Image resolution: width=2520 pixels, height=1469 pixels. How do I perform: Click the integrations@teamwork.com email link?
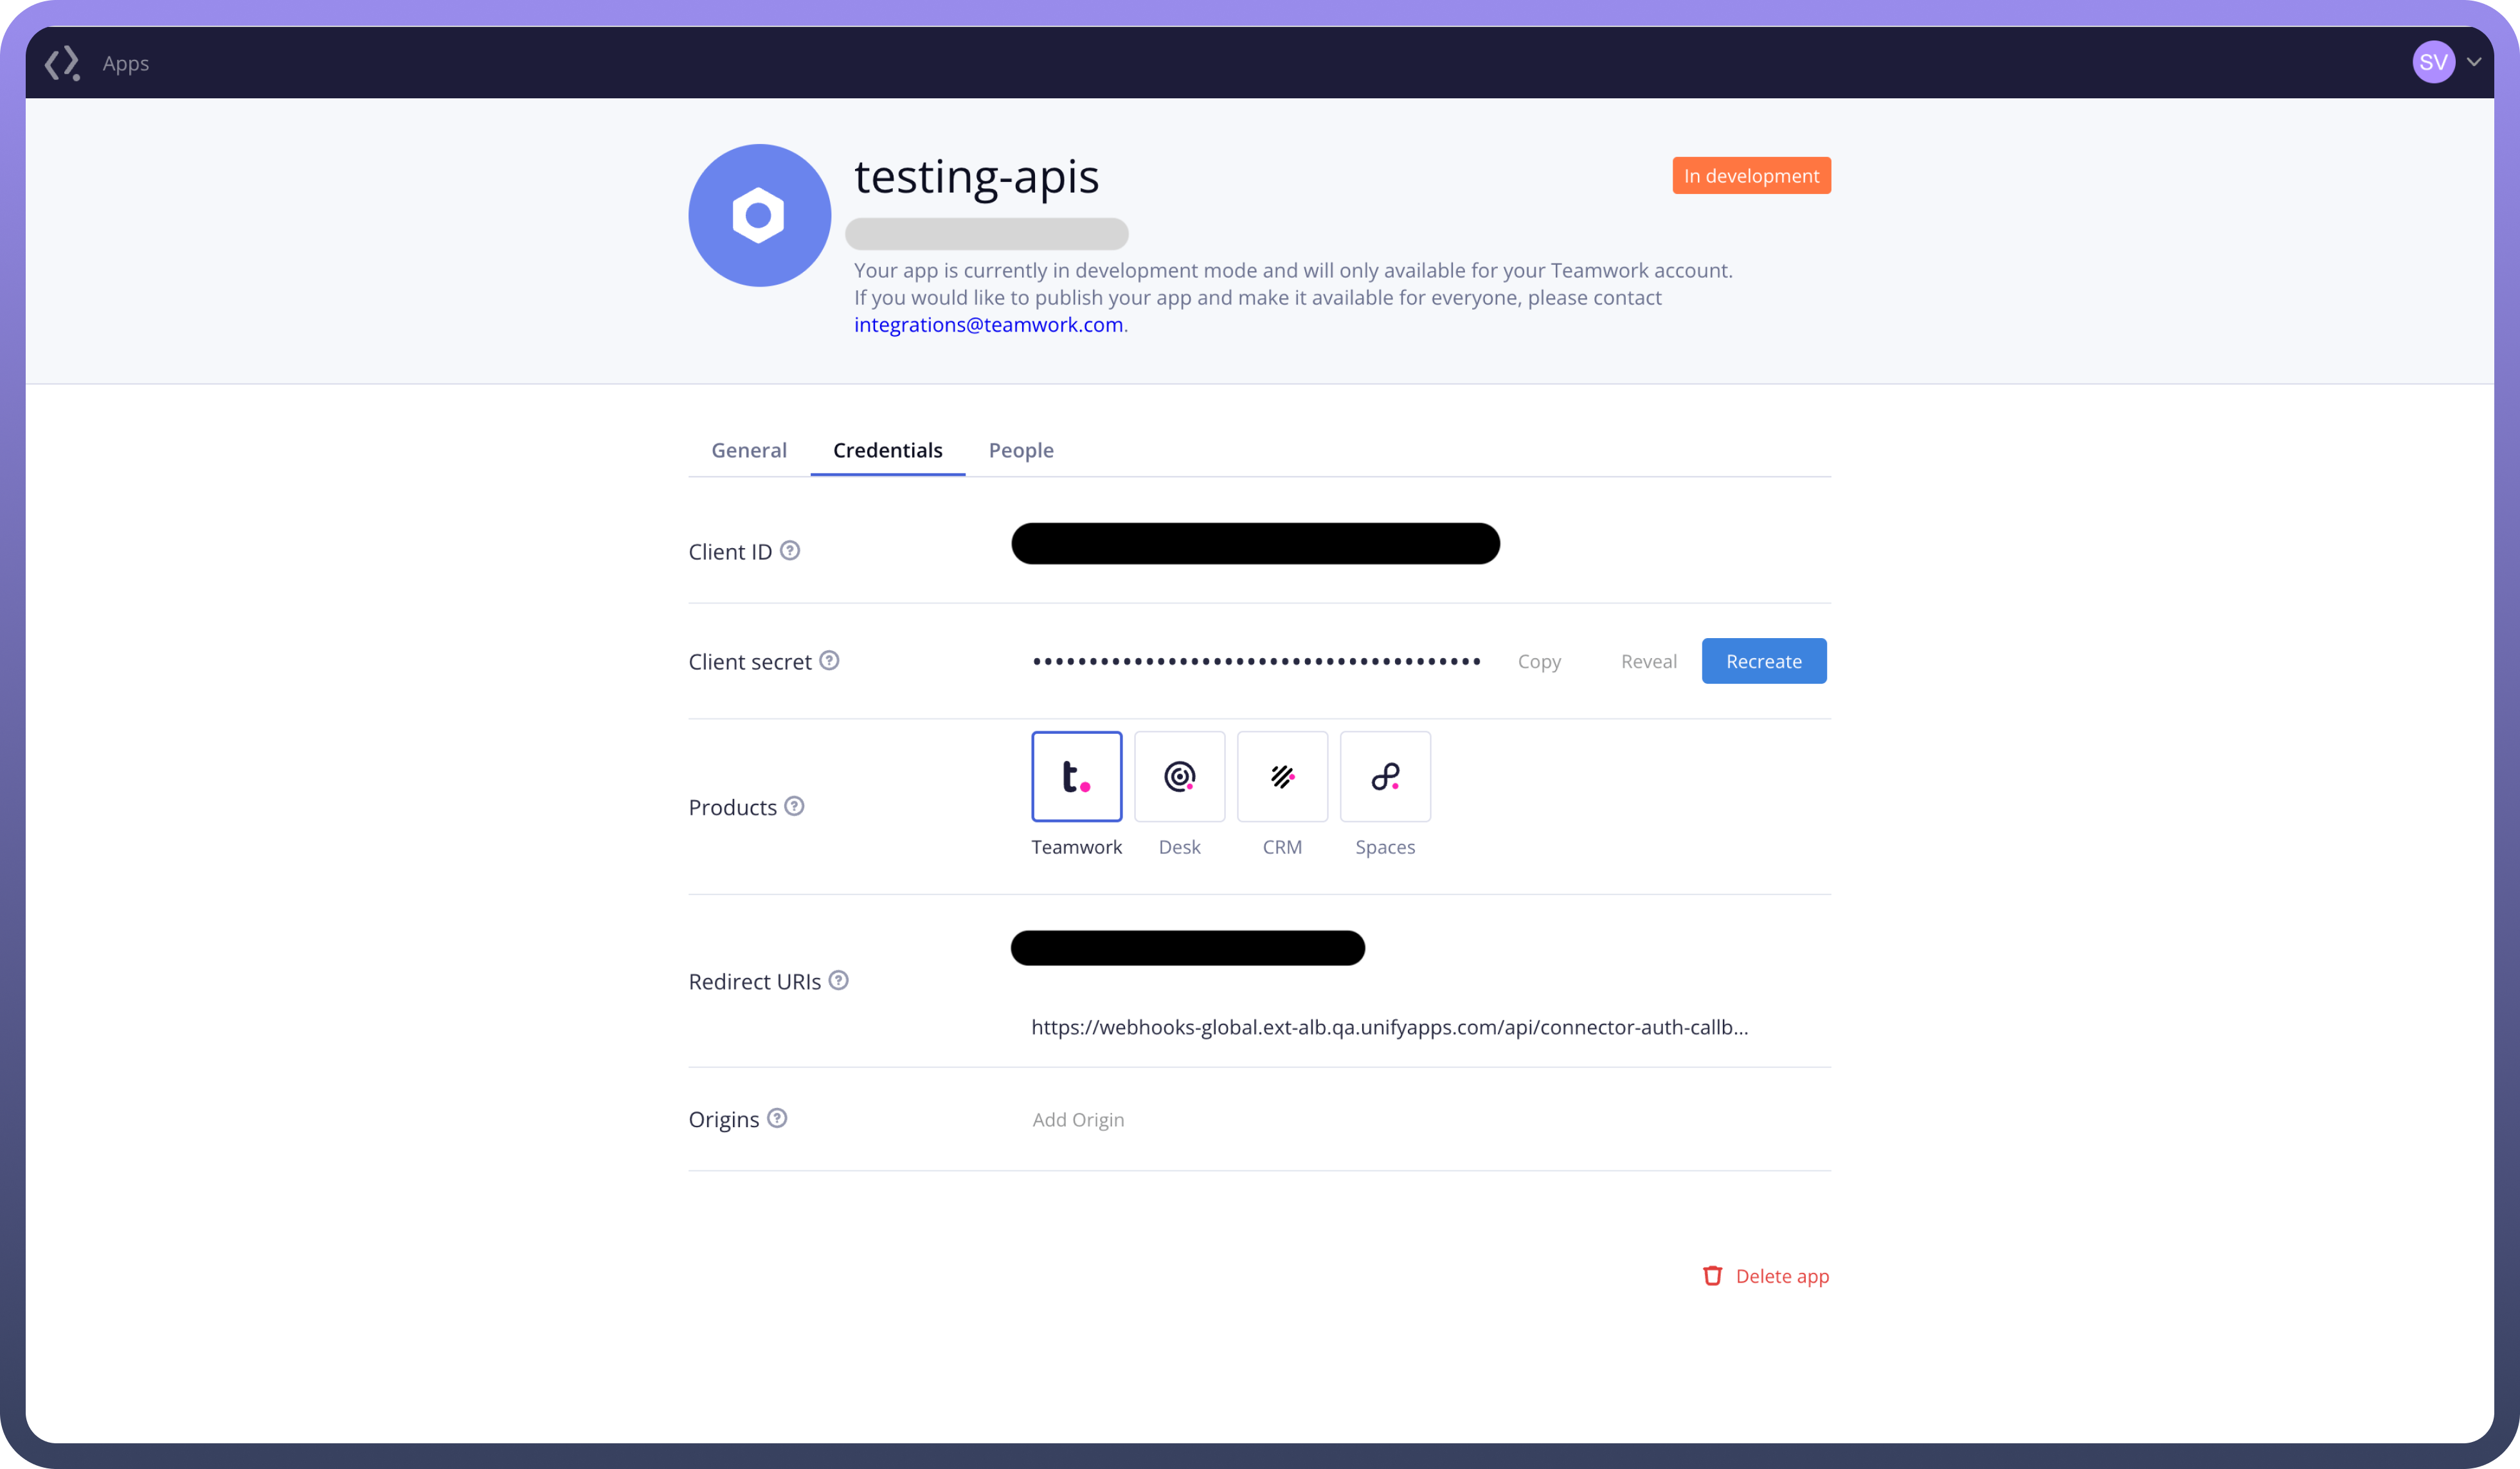[988, 325]
